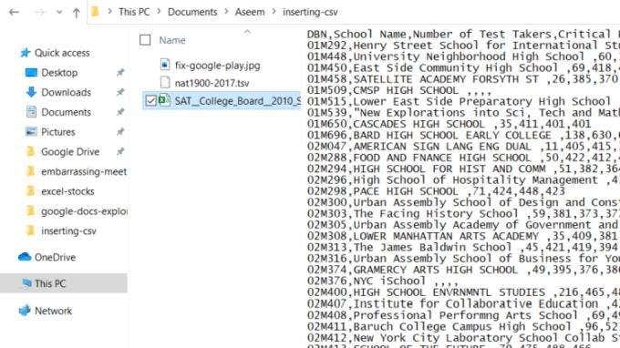Click the Downloads arrow icon
Screen dimensions: 620x348
click(31, 92)
